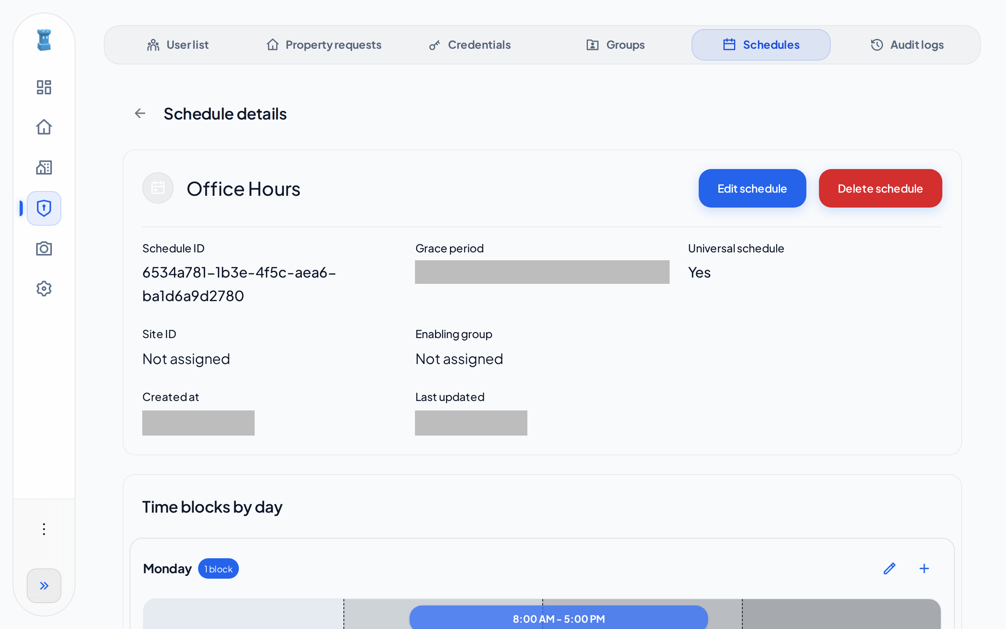Expand the sidebar with the double chevron
This screenshot has width=1006, height=629.
[x=44, y=585]
